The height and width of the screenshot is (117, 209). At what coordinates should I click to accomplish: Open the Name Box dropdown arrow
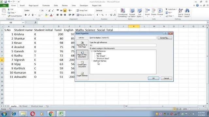[x=23, y=22]
